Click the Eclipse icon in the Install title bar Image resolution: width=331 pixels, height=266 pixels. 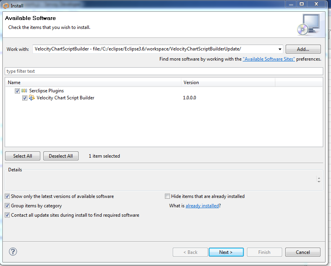point(6,6)
